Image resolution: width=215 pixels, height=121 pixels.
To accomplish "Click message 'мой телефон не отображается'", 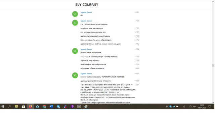I will tap(93, 64).
